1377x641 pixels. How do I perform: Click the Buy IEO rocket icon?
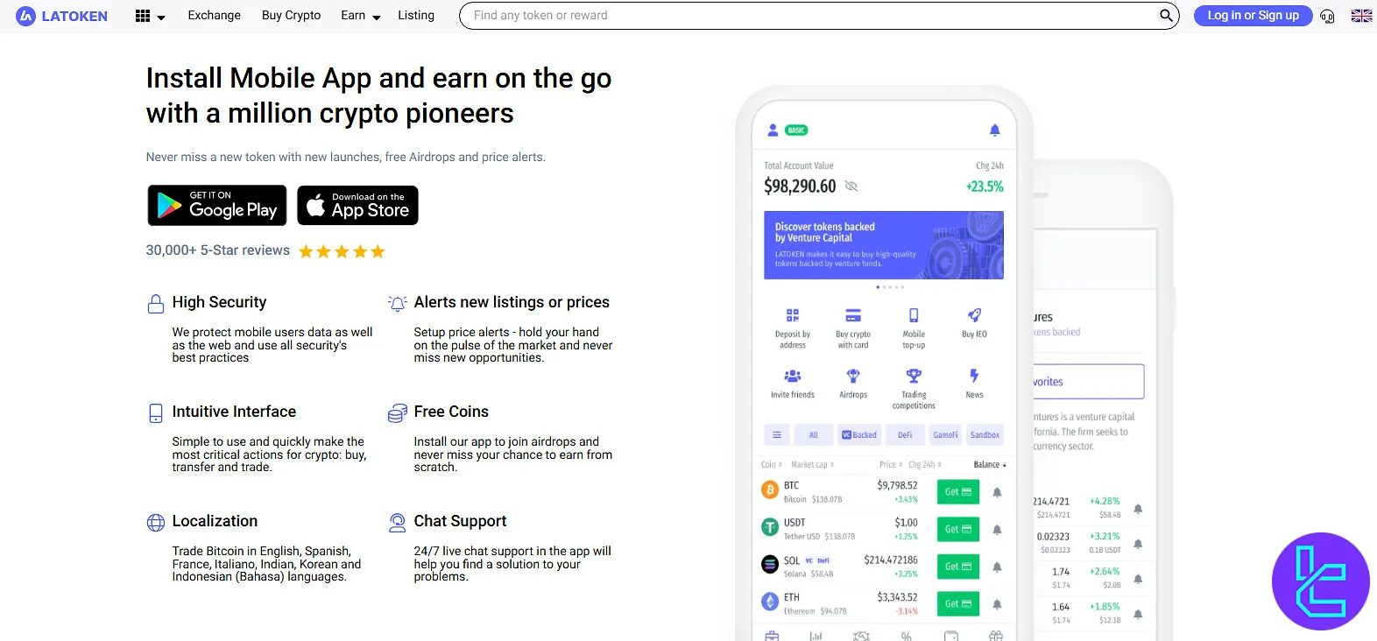pyautogui.click(x=974, y=316)
